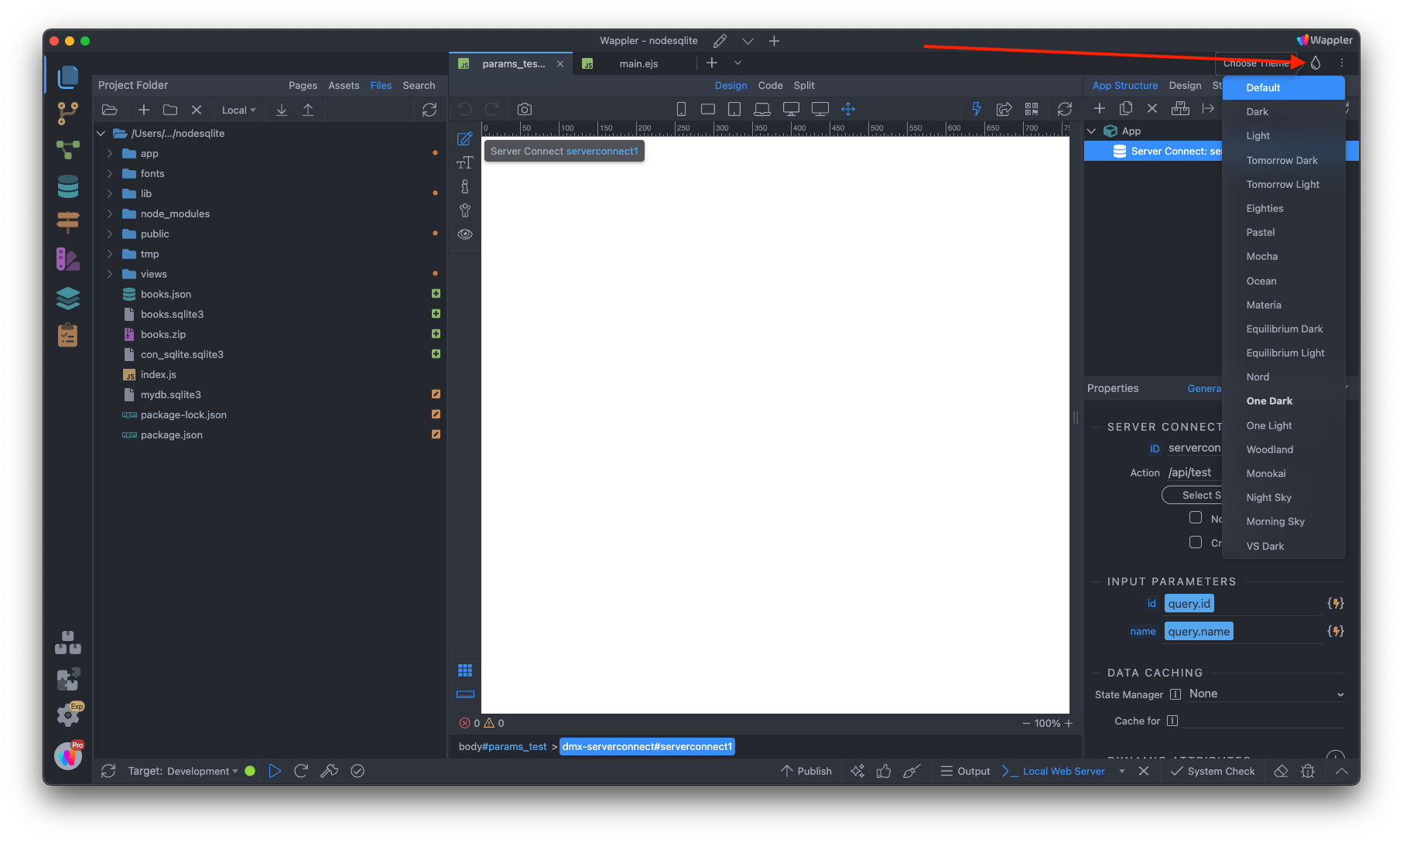1403x842 pixels.
Task: Click the download arrow in file toolbar
Action: tap(282, 110)
